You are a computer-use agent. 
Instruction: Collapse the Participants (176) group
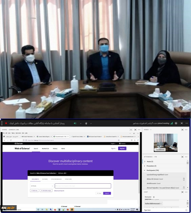coord(144,170)
